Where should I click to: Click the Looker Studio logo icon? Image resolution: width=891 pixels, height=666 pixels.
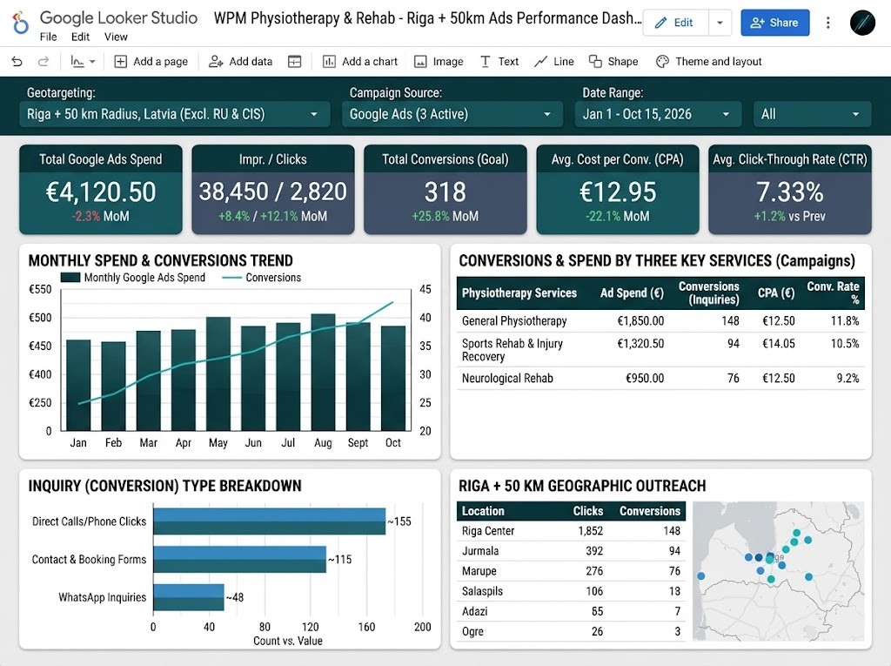(20, 24)
